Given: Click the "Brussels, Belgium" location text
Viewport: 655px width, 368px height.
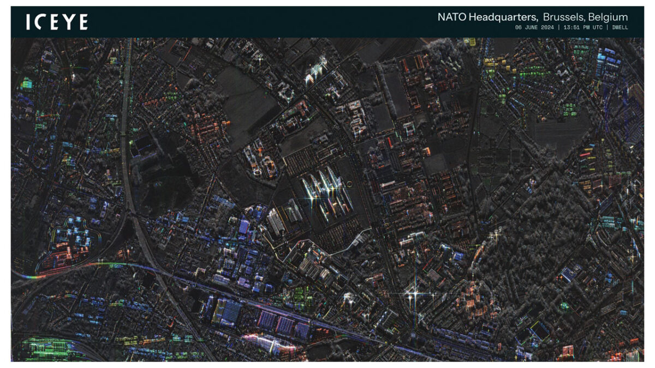Looking at the screenshot, I should (x=586, y=17).
